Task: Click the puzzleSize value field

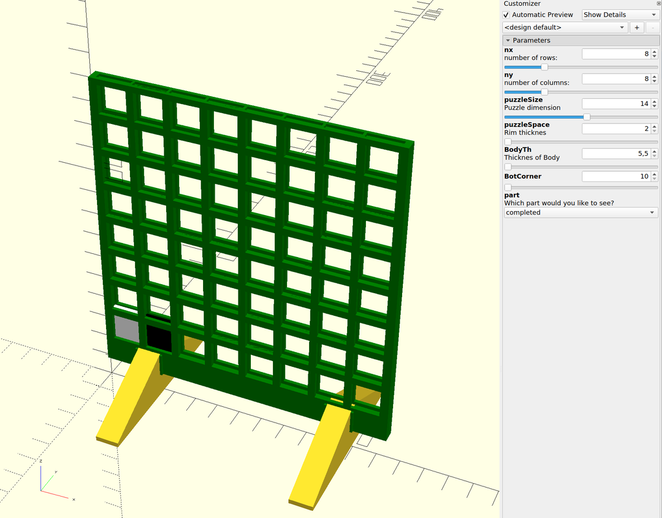Action: (615, 104)
